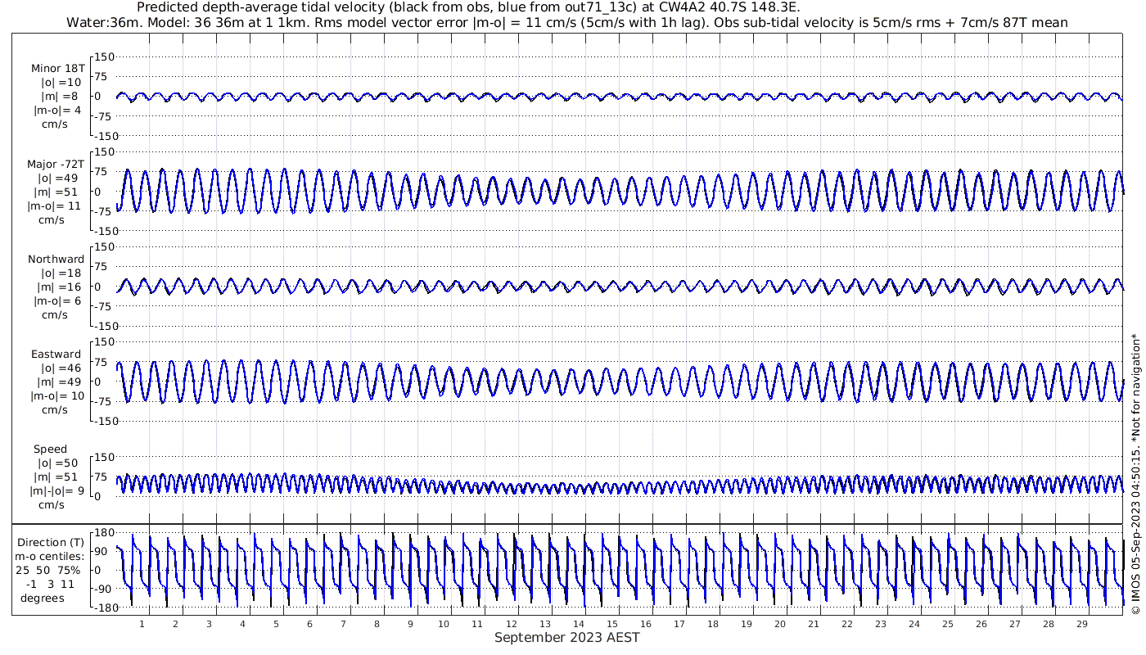Click the '150' tick of the Minor panel
The width and height of the screenshot is (1146, 655).
click(x=105, y=56)
